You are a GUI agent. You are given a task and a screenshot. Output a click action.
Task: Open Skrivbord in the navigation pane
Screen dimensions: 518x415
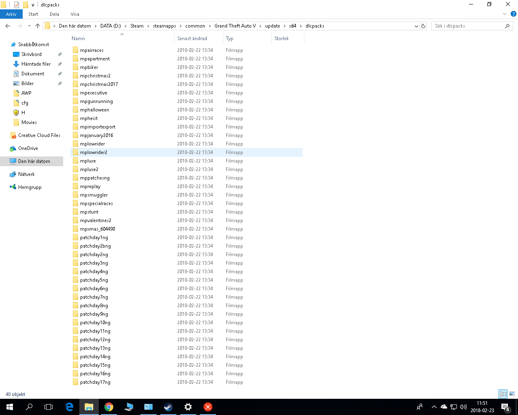[32, 54]
